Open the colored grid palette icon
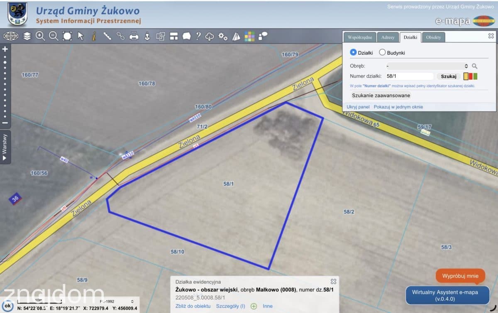This screenshot has height=313, width=498. pos(249,36)
